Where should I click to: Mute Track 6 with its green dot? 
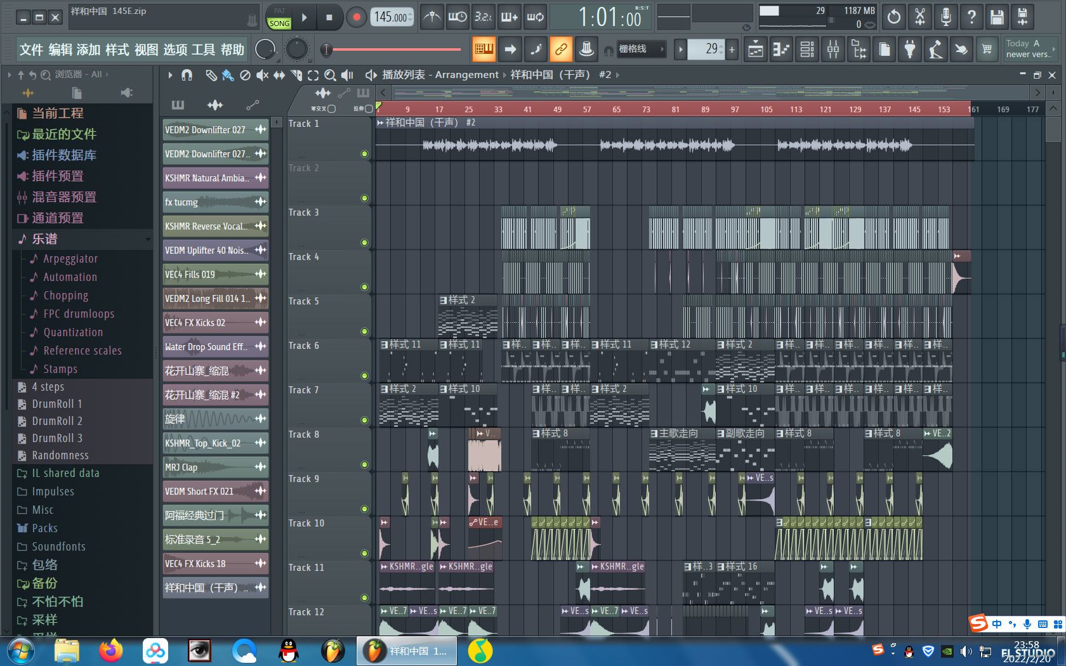[364, 375]
